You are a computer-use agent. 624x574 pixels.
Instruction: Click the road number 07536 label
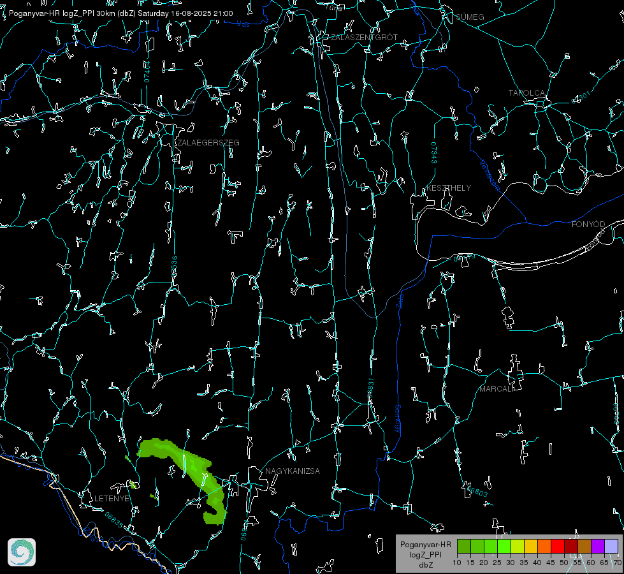coord(174,267)
